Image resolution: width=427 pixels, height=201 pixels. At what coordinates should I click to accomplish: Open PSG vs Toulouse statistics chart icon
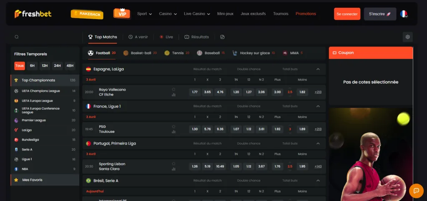[173, 132]
